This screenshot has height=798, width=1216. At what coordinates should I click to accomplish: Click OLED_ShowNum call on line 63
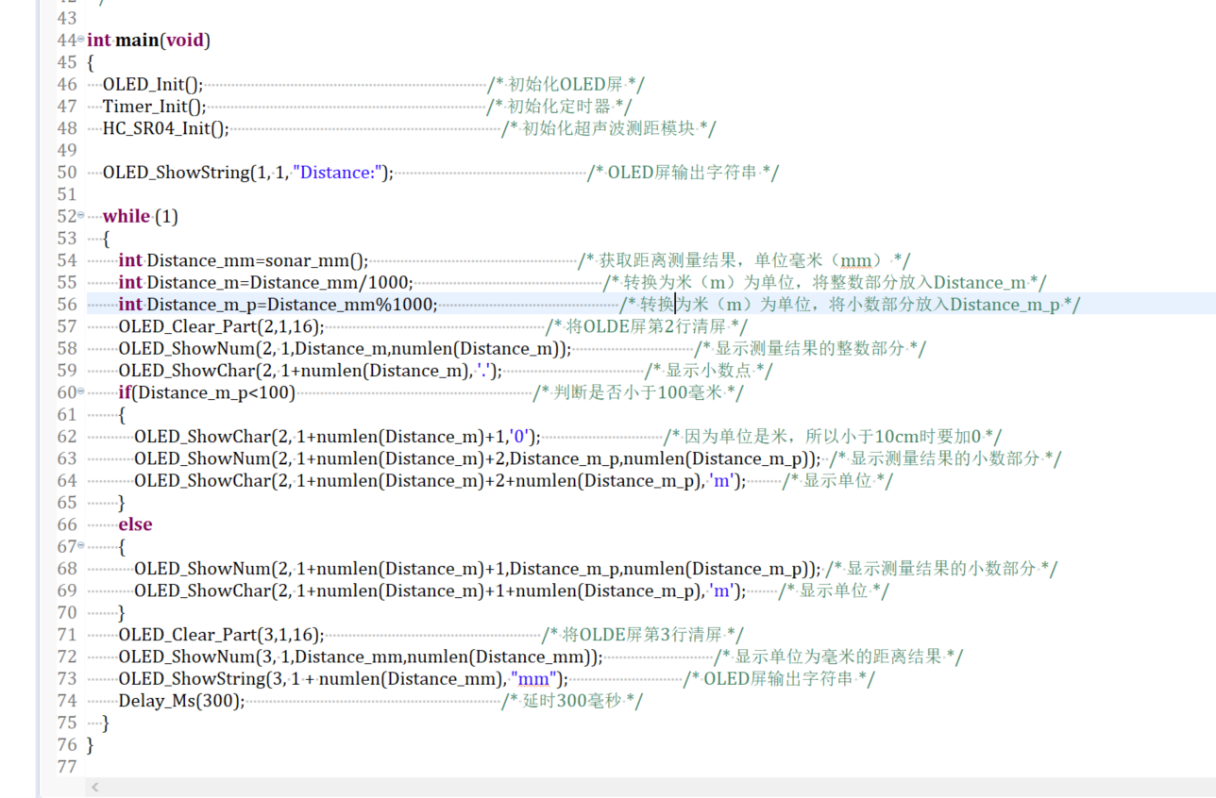point(477,458)
